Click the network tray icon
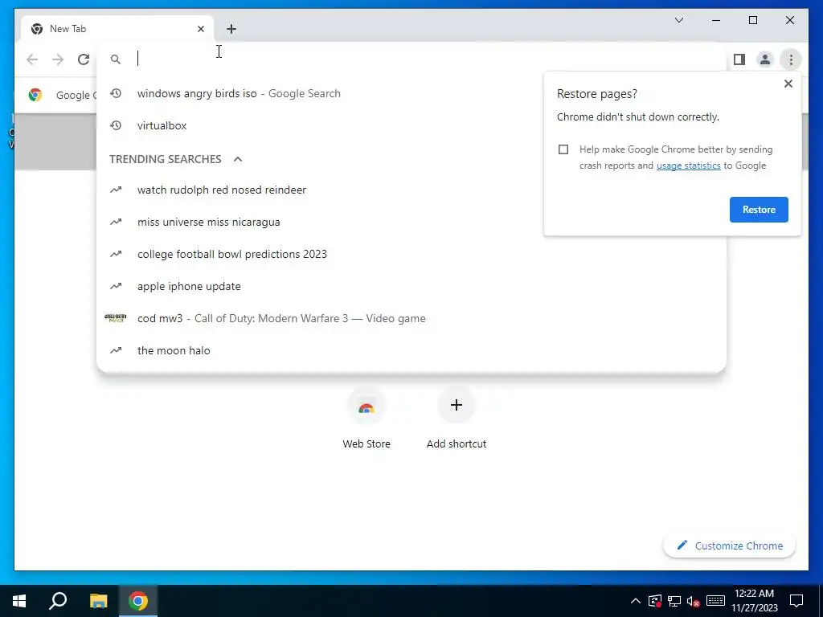Image resolution: width=823 pixels, height=617 pixels. [674, 601]
